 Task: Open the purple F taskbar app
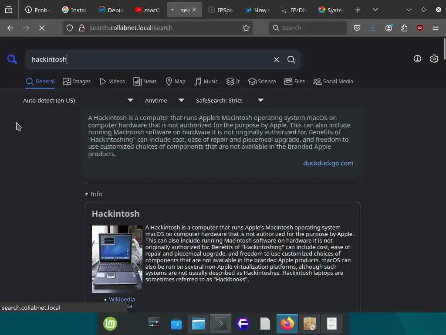click(243, 324)
